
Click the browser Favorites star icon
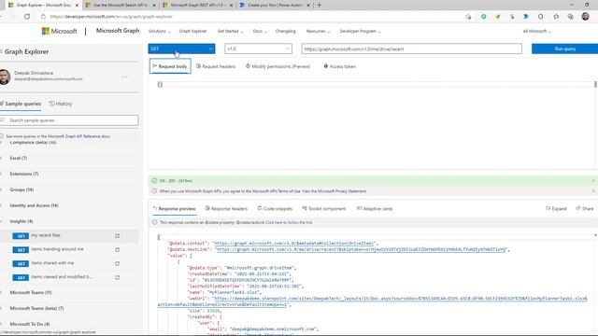[556, 17]
